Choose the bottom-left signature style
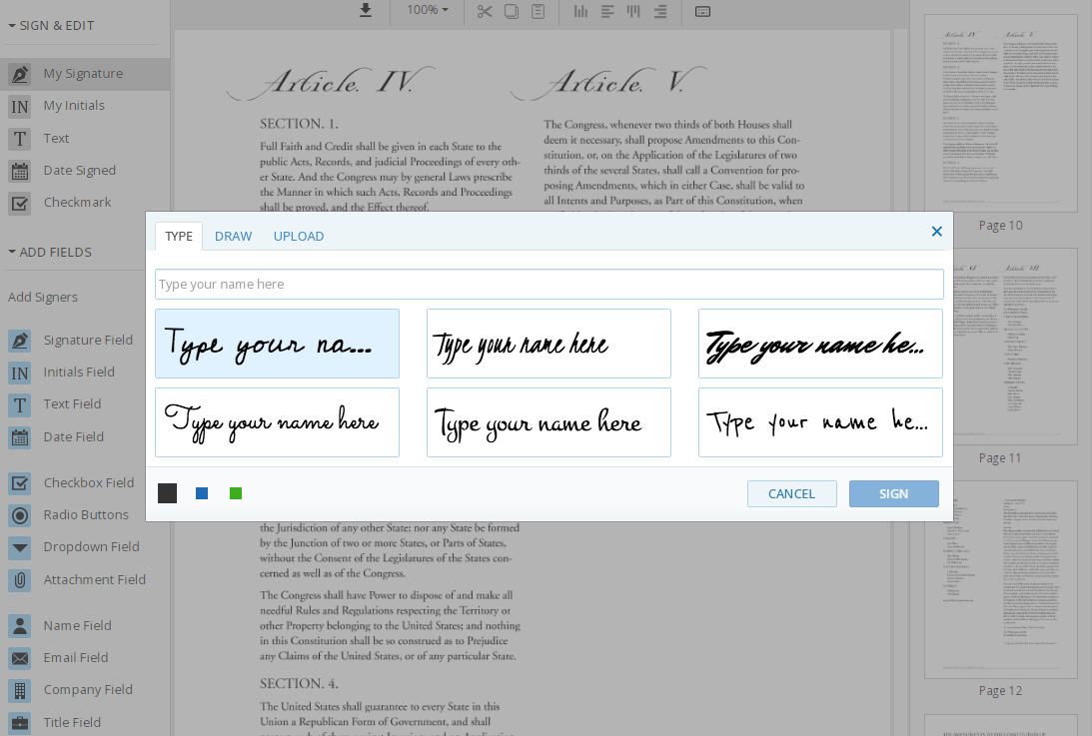The height and width of the screenshot is (736, 1092). pos(277,421)
